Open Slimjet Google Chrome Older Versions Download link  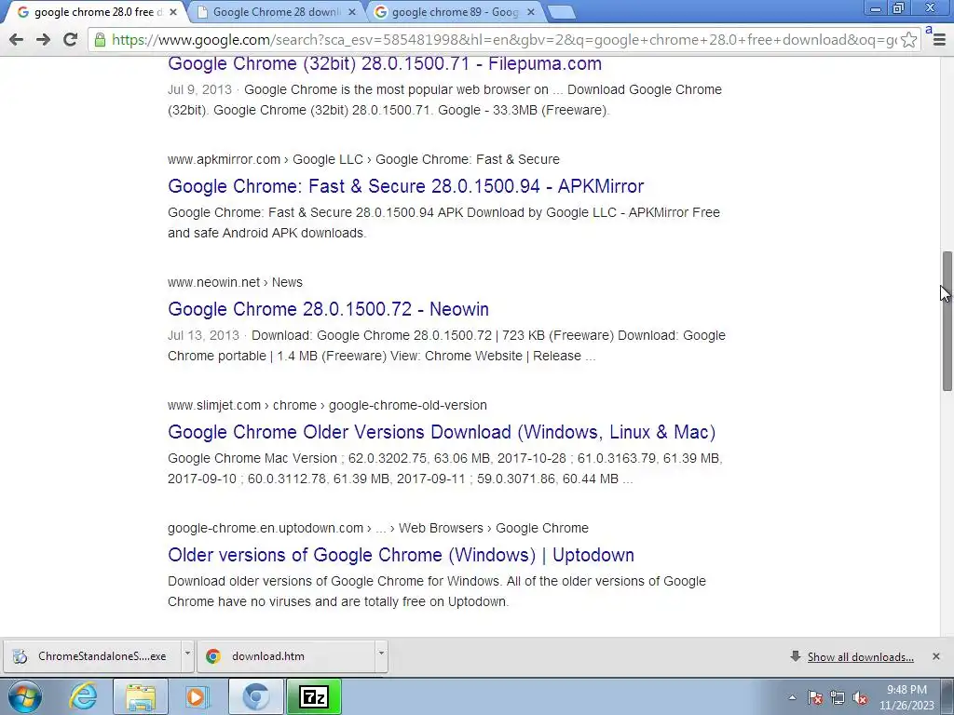click(x=442, y=432)
